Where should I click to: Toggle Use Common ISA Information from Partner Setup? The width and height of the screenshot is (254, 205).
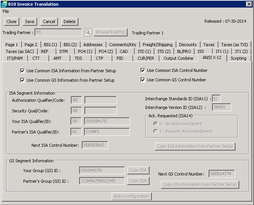point(22,71)
